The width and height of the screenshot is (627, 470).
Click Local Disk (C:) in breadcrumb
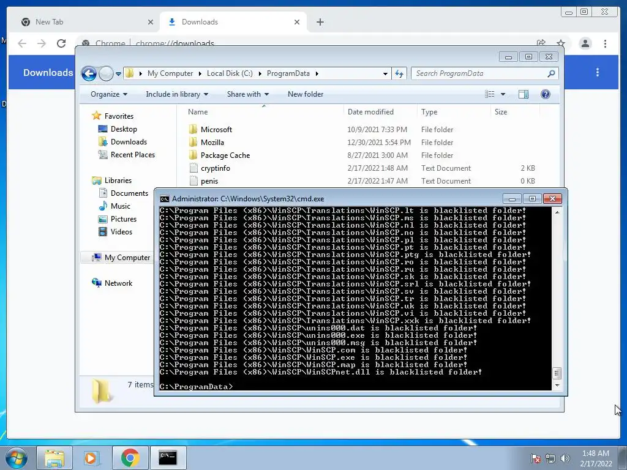(230, 73)
